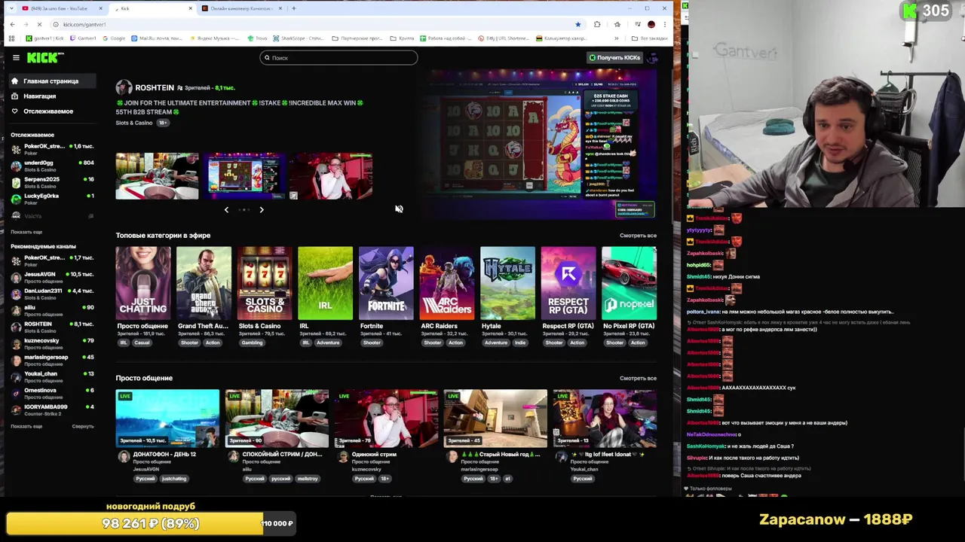
Task: Open the ДОНАТОФОН - ДЕНЬ 12 stream thumbnail
Action: tap(167, 419)
